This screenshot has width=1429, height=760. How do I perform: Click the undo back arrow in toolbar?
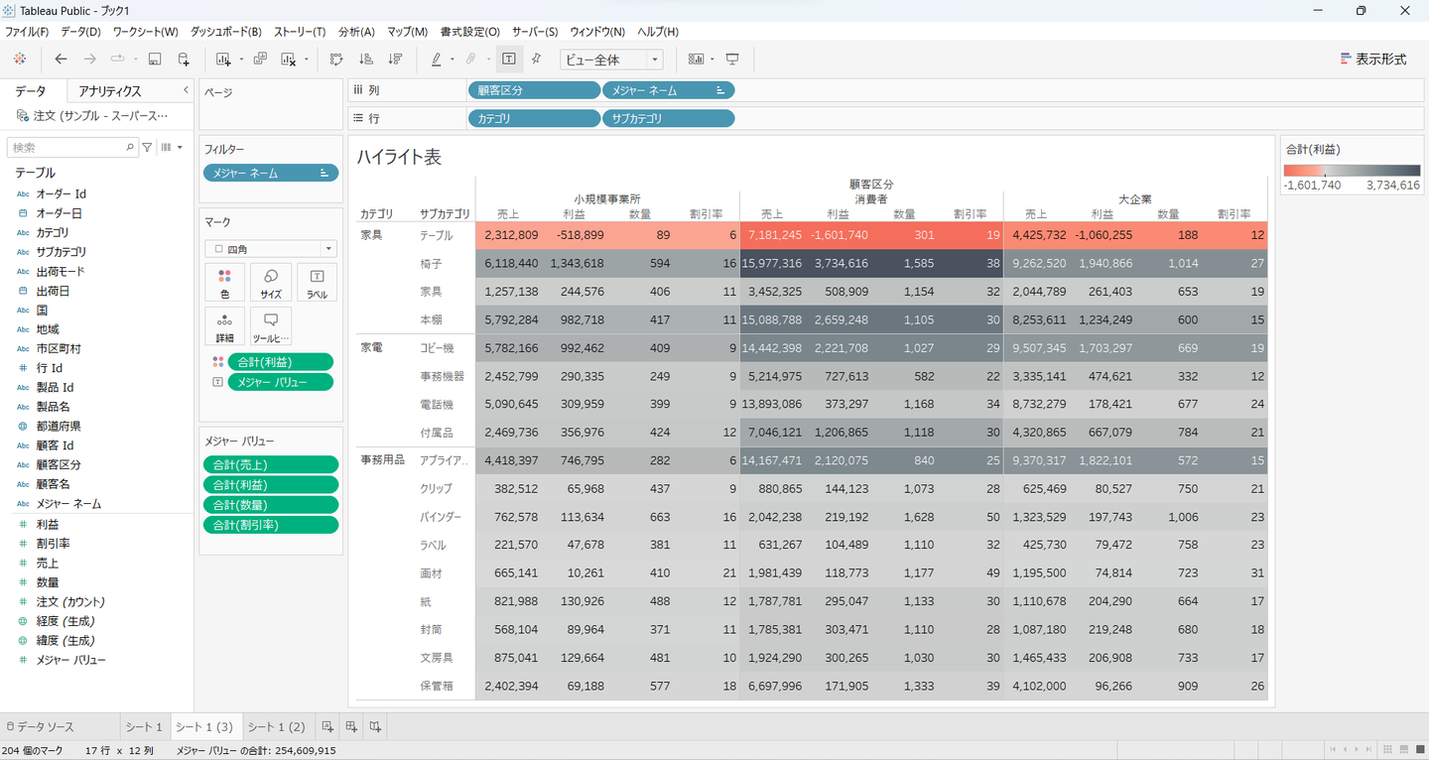tap(61, 60)
